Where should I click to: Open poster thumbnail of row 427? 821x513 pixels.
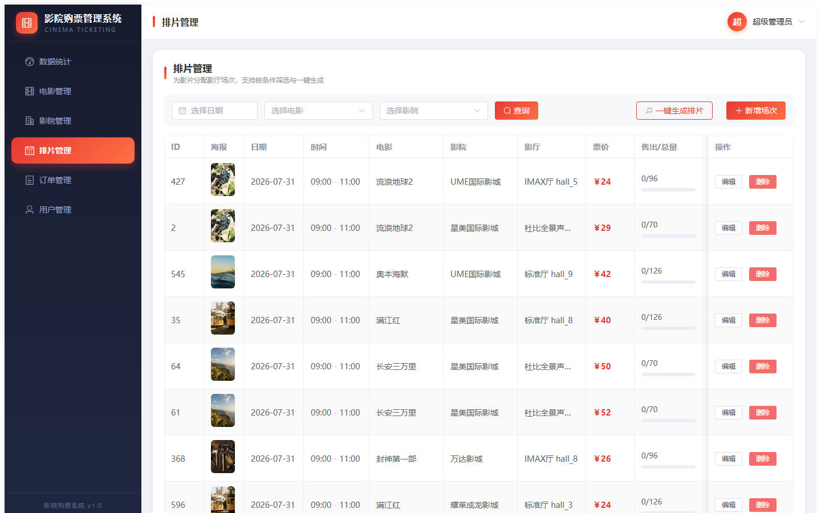tap(223, 180)
